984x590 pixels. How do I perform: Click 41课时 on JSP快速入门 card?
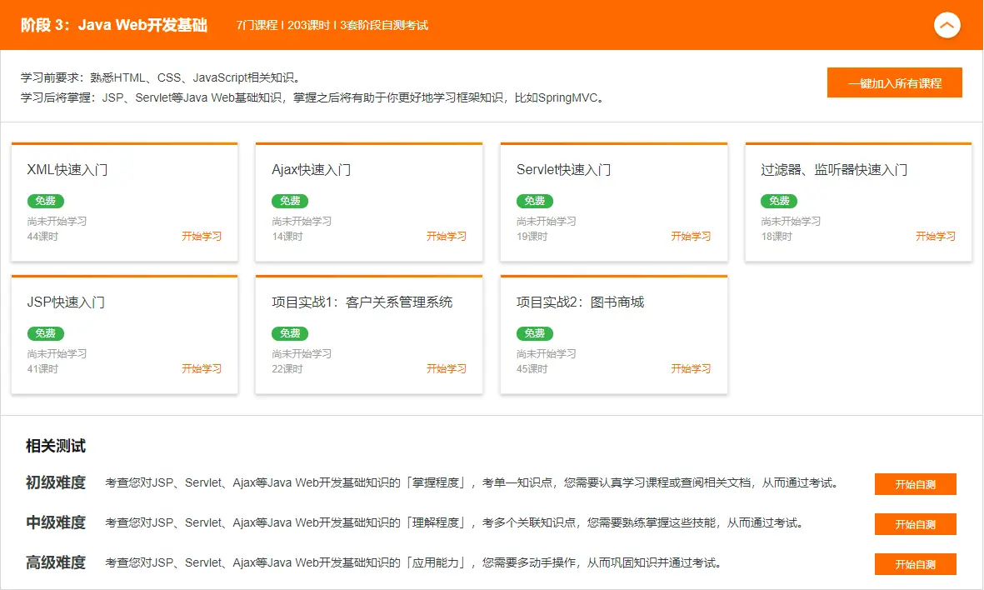point(42,369)
